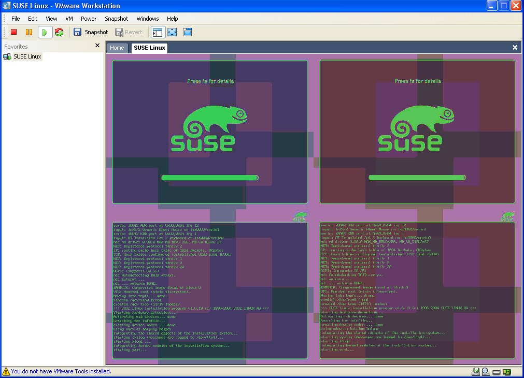Expand the Power menu
This screenshot has width=524, height=378.
[89, 19]
